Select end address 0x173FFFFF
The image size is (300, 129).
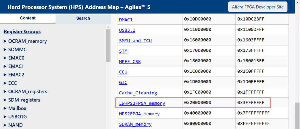click(251, 50)
